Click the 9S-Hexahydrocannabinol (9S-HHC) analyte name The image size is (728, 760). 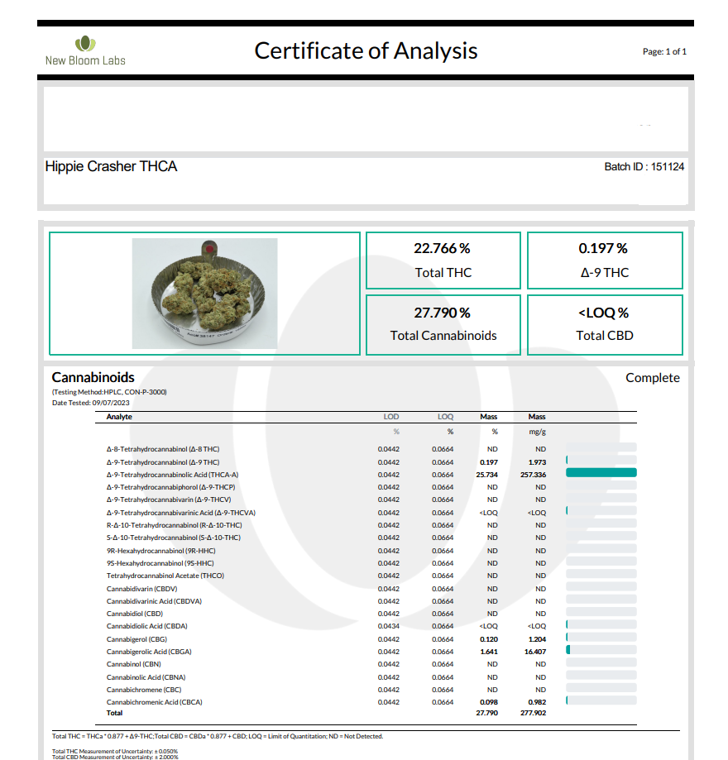coord(160,563)
